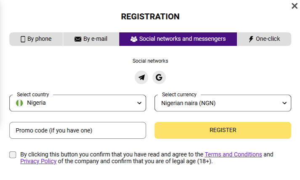Click the lightning bolt One-click icon
This screenshot has width=300, height=180.
click(x=251, y=39)
